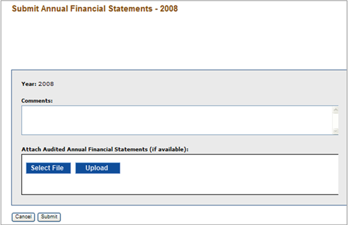
Task: Click the Comments box scrollbar track
Action: 336,120
